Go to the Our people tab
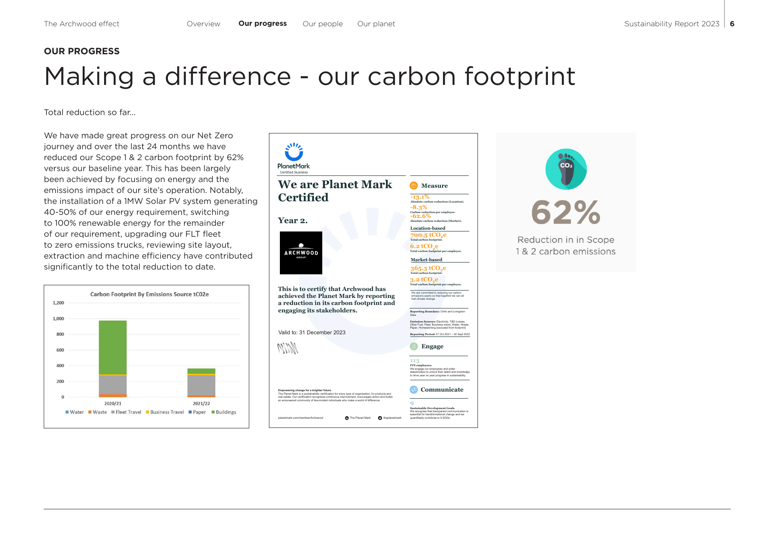This screenshot has width=767, height=543. click(323, 24)
